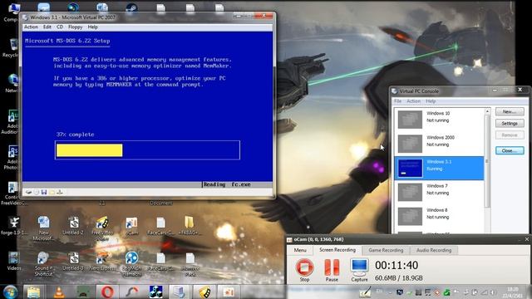Open the blue cubes app icon on taskbar
This screenshot has width=532, height=299.
point(155,292)
